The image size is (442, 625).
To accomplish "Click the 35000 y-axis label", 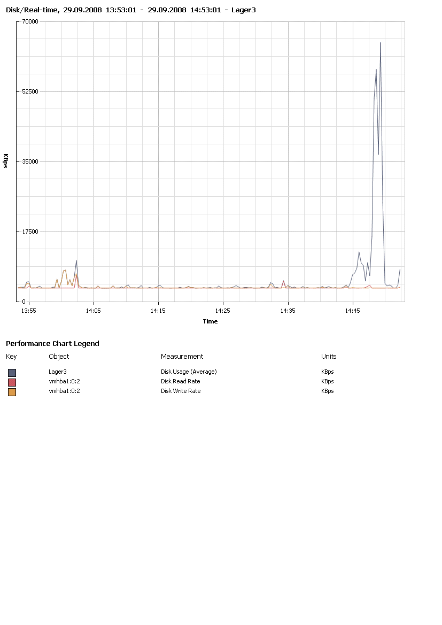I will pos(30,161).
